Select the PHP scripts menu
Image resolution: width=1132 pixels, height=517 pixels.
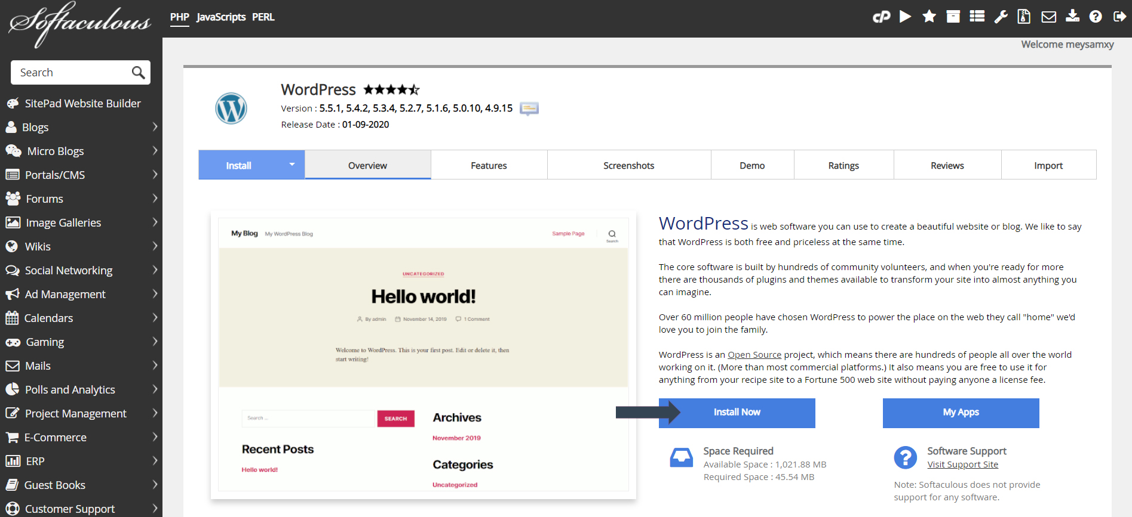tap(180, 17)
